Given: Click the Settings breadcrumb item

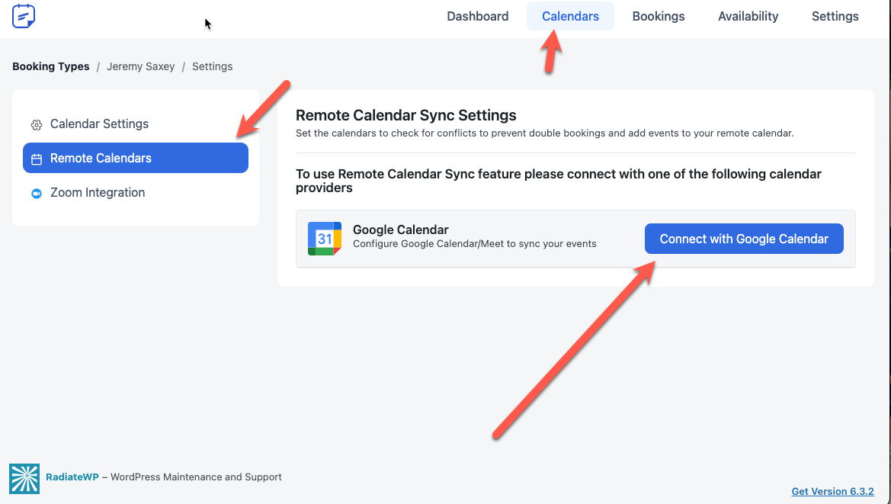Looking at the screenshot, I should (212, 66).
